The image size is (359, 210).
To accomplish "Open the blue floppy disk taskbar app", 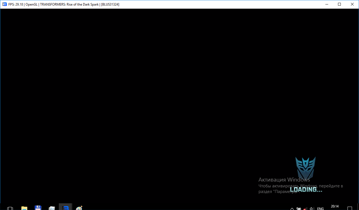I will [x=38, y=208].
